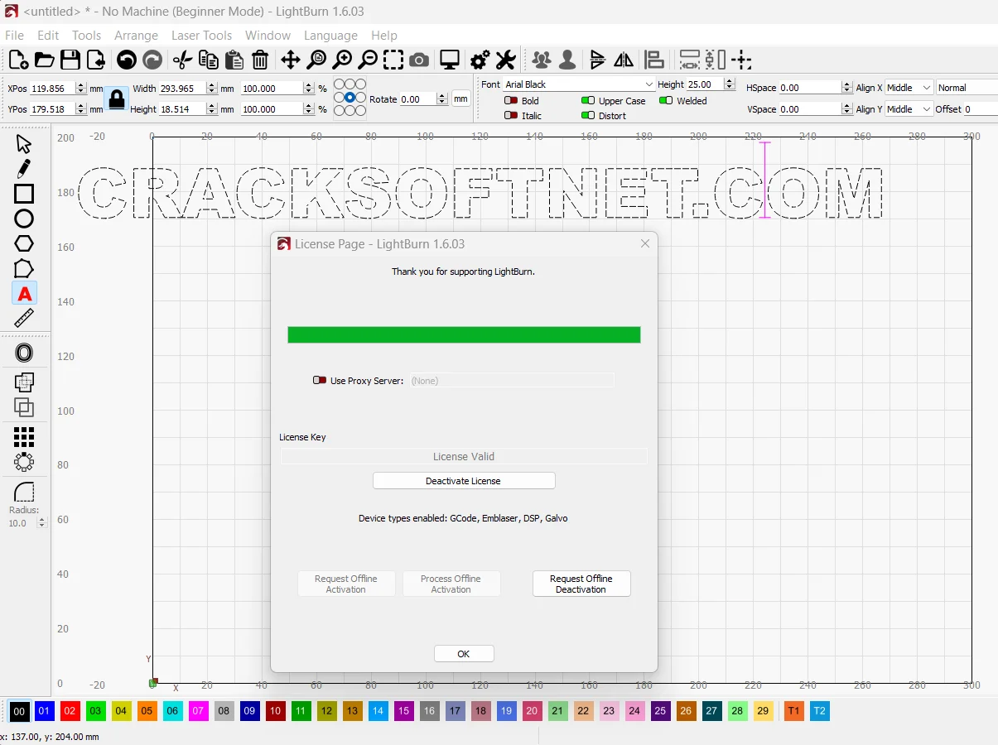
Task: Click the Frame Selection dashed rectangle icon
Action: (393, 60)
